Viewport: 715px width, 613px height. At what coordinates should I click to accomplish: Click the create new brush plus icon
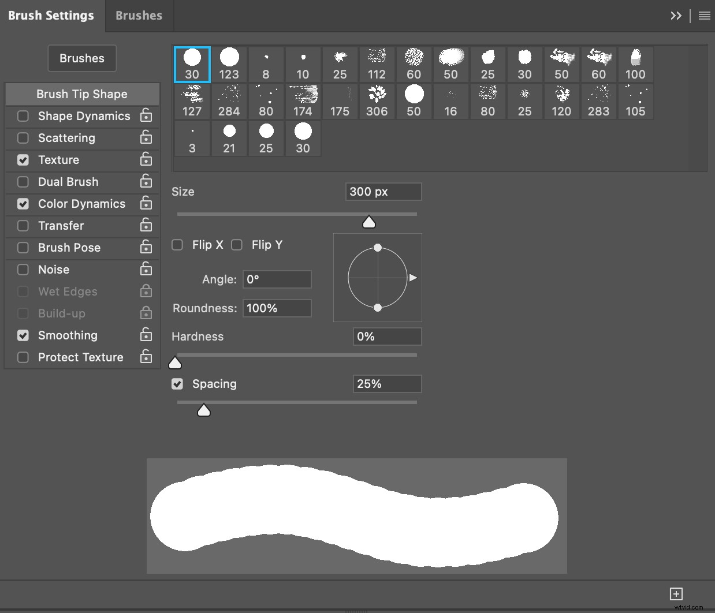coord(676,593)
